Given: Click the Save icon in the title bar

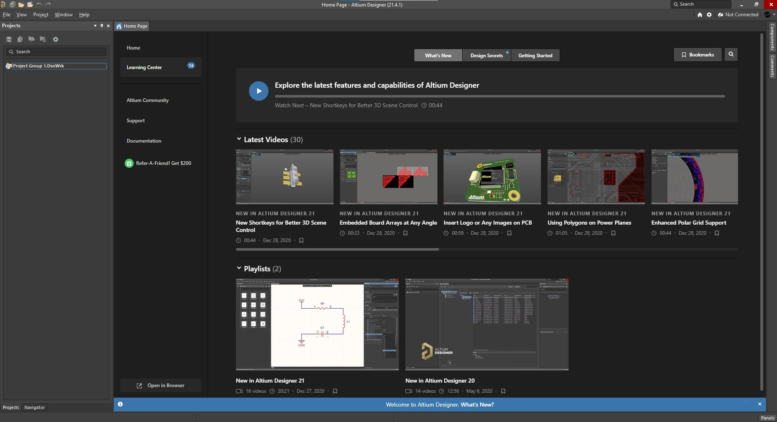Looking at the screenshot, I should (x=12, y=4).
